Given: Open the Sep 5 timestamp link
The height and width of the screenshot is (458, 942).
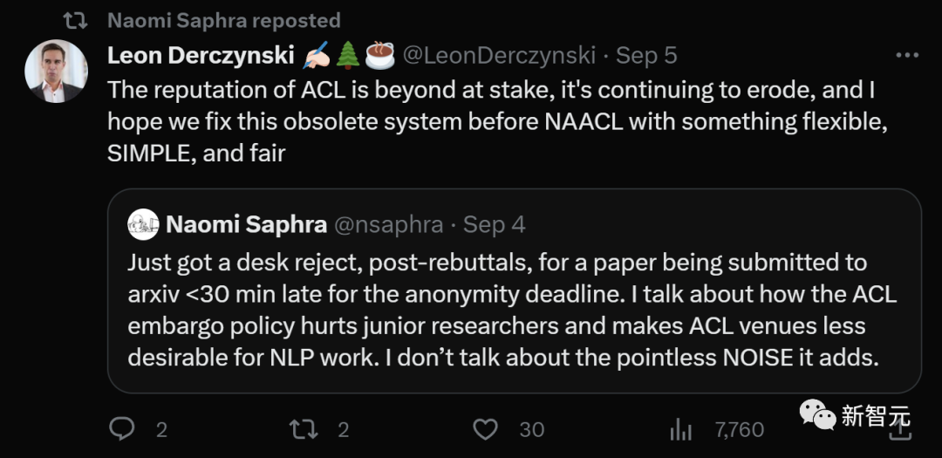Looking at the screenshot, I should click(646, 56).
